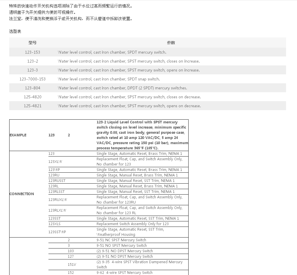Click the Chinese line beginning '特殊的快速动作'
297x275 pixels.
(x=71, y=6)
